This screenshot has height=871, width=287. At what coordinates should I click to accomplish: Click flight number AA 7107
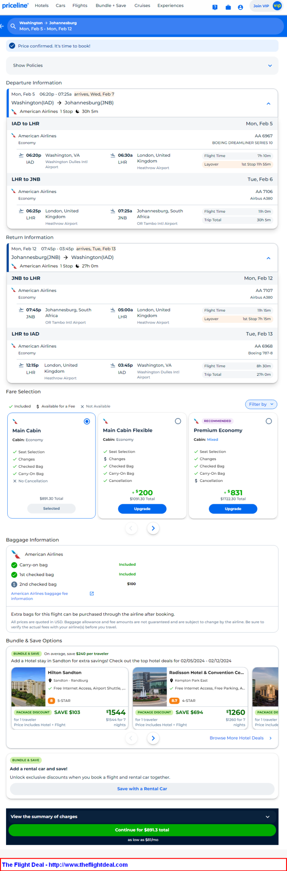pyautogui.click(x=264, y=290)
